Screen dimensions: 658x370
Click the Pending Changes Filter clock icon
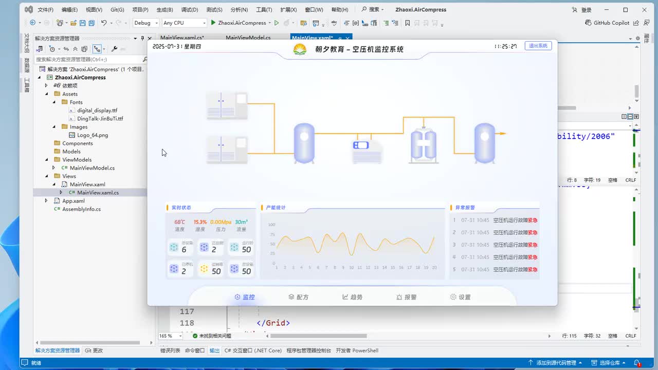pos(52,49)
